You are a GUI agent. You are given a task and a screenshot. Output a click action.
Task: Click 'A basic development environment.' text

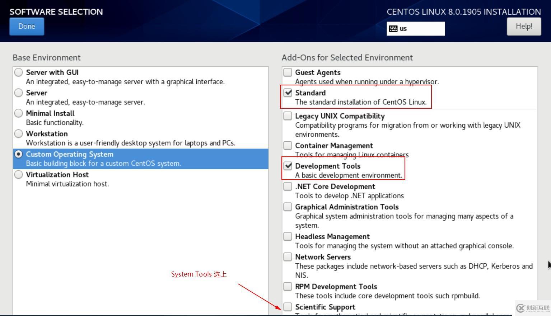tap(349, 175)
